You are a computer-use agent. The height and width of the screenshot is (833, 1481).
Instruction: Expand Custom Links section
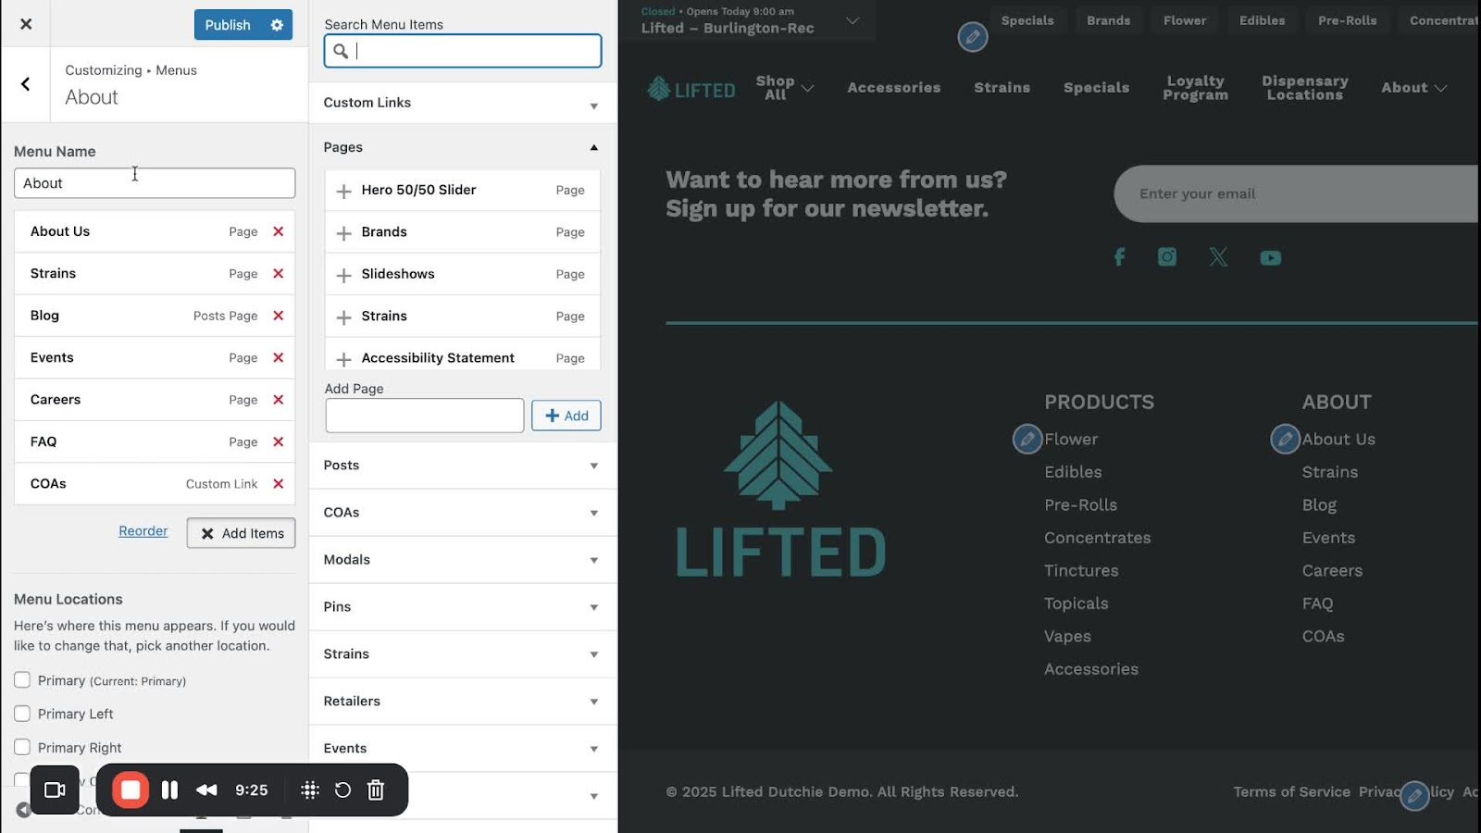click(x=463, y=103)
